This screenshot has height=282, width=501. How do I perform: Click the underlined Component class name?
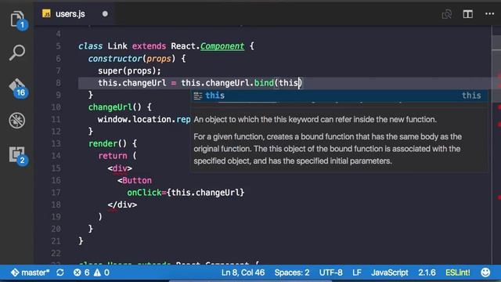pos(222,46)
